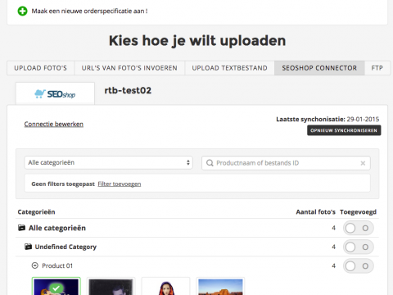Click the Alle categorieën folder icon
The image size is (393, 295).
coord(21,228)
